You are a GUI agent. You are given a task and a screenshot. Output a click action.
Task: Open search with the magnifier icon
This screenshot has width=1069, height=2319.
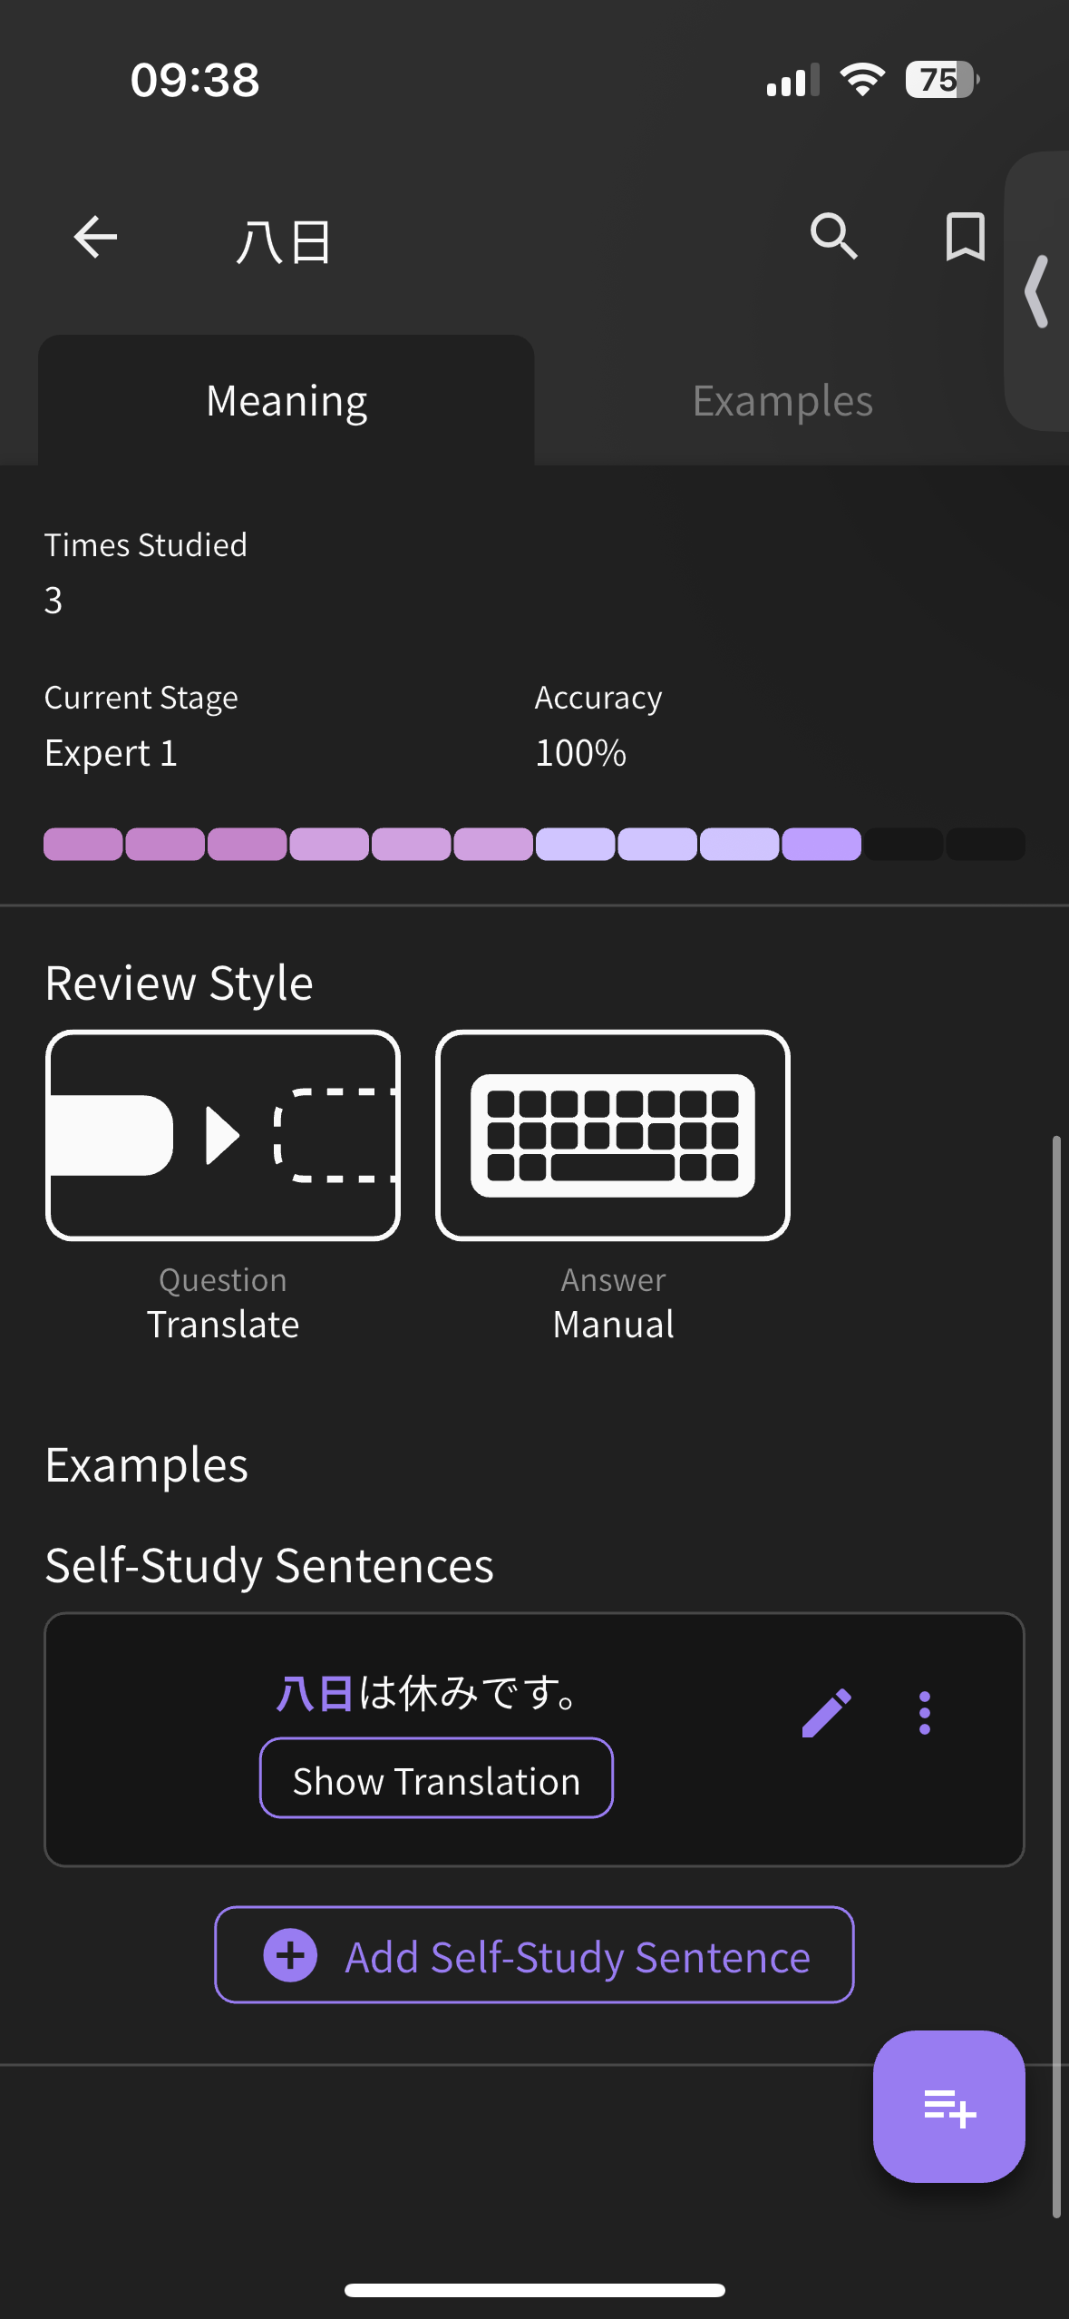point(833,238)
